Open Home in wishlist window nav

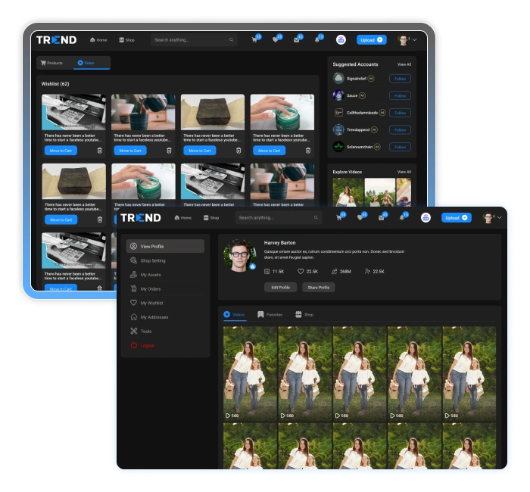[x=98, y=40]
